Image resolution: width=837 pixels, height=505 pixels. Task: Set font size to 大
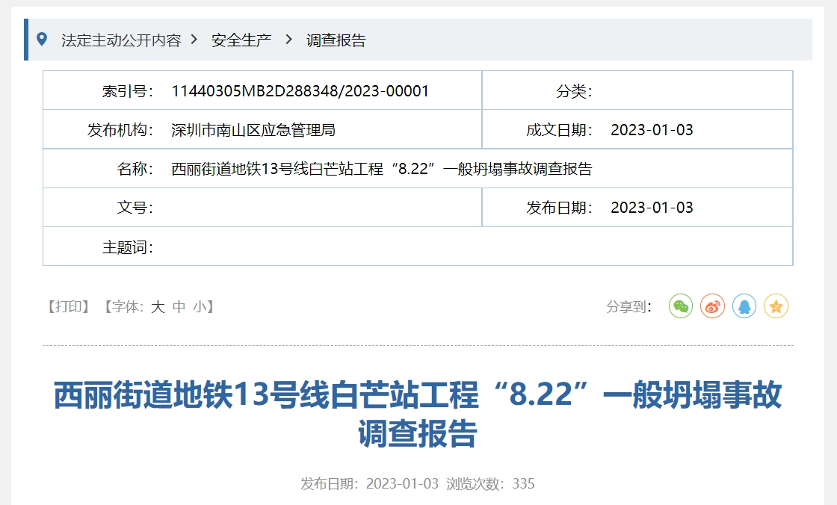[x=158, y=306]
